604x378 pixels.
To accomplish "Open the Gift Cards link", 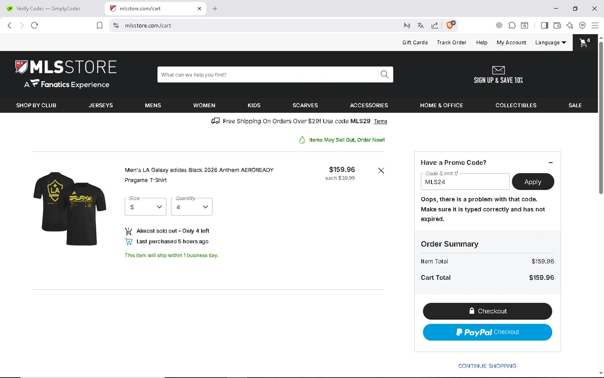I will coord(415,42).
